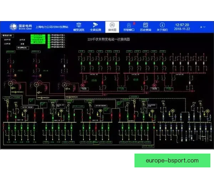Screen dimensions: 214x171
Task: Click the 12:57:20 clock display
Action: pos(182,25)
